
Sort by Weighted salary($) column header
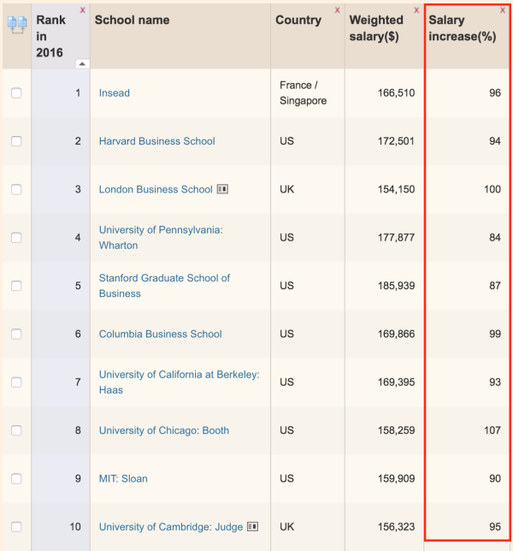[376, 27]
